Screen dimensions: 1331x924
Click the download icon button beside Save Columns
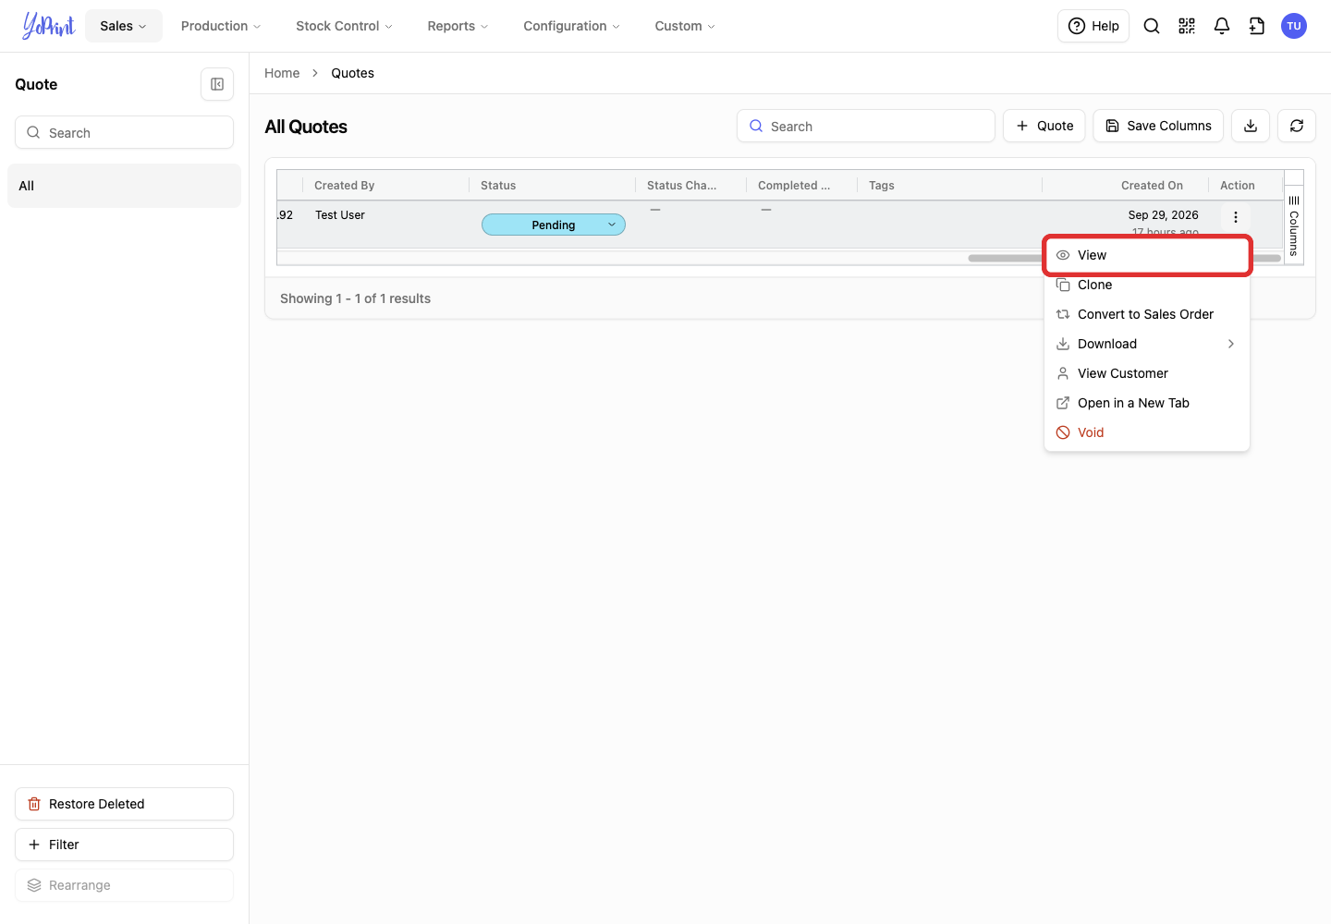[1251, 126]
